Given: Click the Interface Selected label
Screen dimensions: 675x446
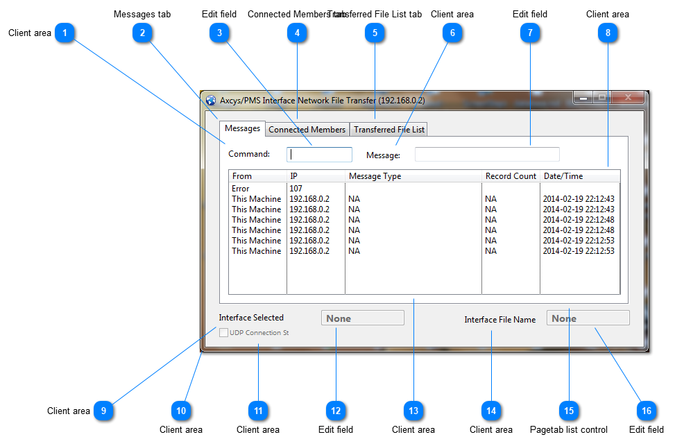Looking at the screenshot, I should click(251, 318).
